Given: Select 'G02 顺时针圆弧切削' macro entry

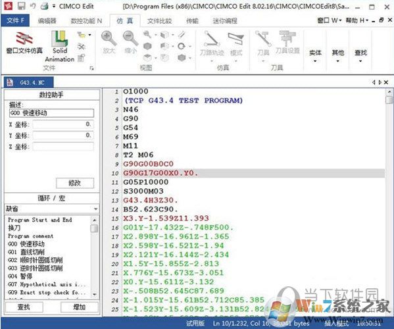Looking at the screenshot, I should 35,260.
